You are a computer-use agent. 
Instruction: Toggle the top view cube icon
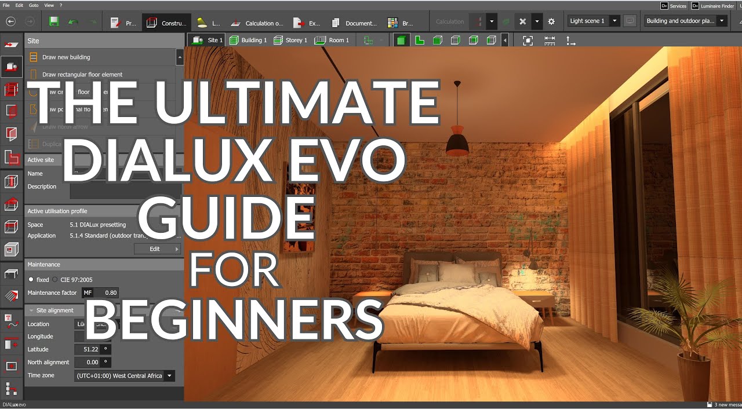point(474,40)
